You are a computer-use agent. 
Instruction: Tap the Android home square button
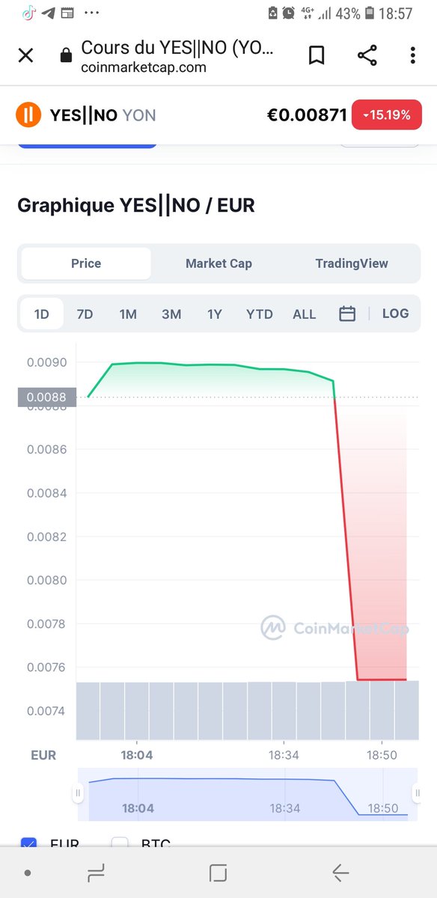218,872
